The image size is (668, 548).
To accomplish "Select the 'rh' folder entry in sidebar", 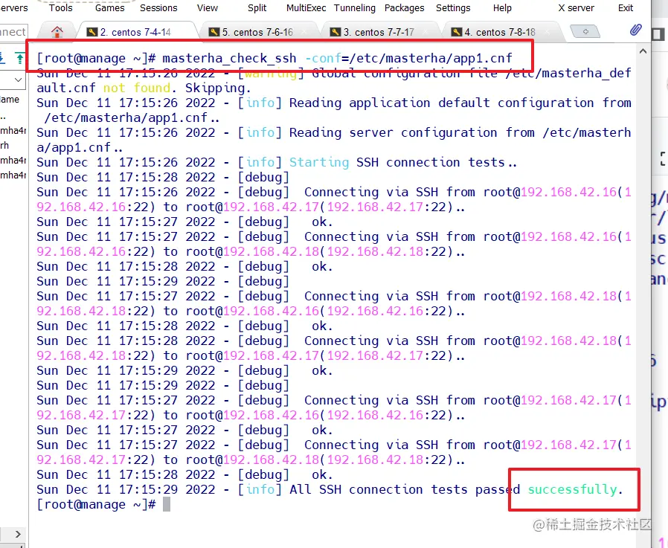I will (4, 145).
